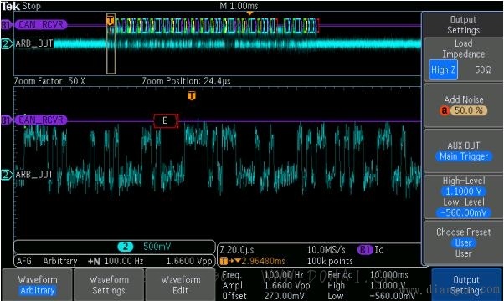Screen dimensions: 504x301
Task: Click the Offset 270.00mV readout
Action: pos(262,296)
